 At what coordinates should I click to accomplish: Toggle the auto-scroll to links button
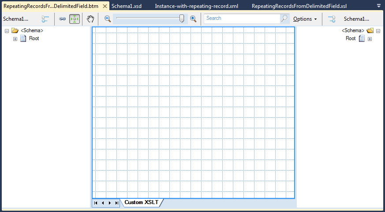[x=75, y=19]
